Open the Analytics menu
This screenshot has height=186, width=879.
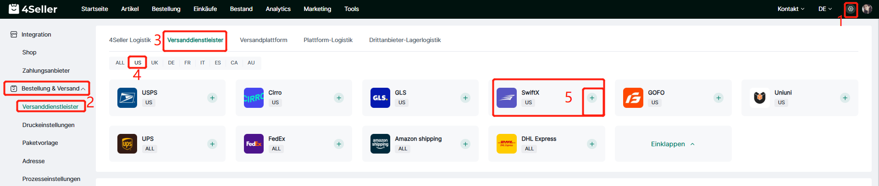tap(278, 9)
